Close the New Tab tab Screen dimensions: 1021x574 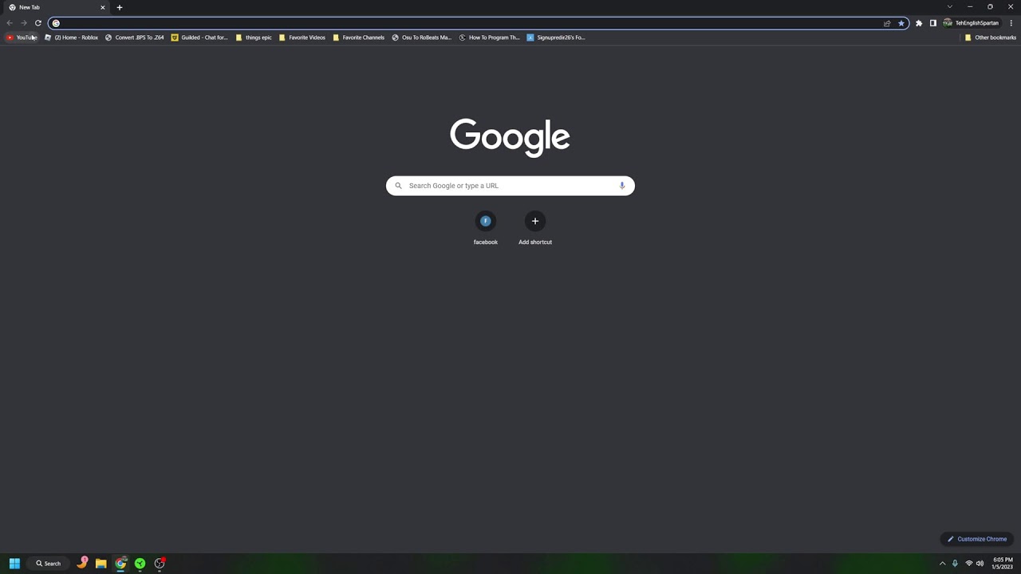pyautogui.click(x=102, y=7)
